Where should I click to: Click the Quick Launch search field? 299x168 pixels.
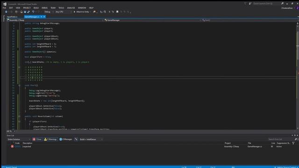coord(266,3)
